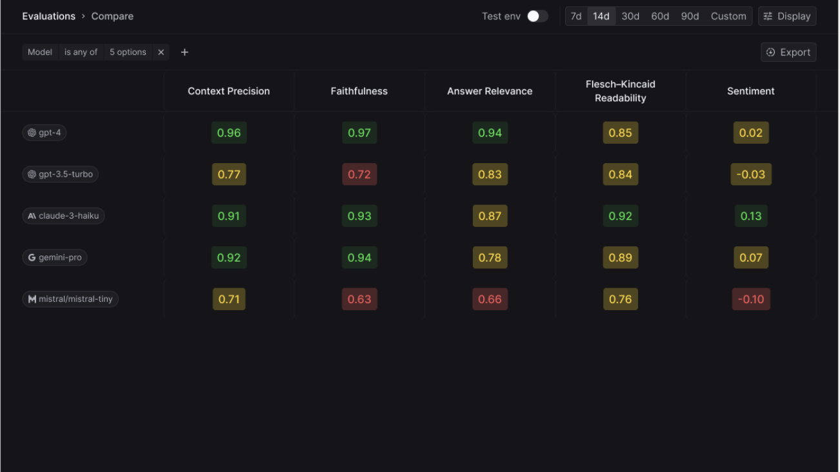Select the 60d time range
Viewport: 840px width, 472px height.
(660, 16)
